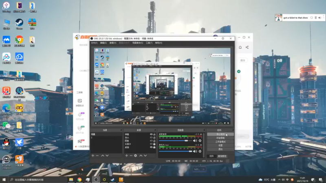Expand the hidden system tray icons chevron
The image size is (326, 183).
click(279, 180)
